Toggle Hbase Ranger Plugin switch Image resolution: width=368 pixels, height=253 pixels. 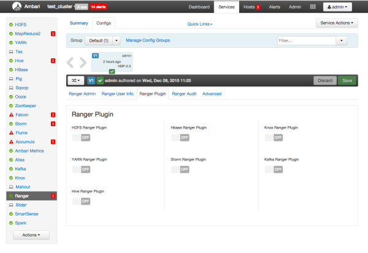click(180, 138)
